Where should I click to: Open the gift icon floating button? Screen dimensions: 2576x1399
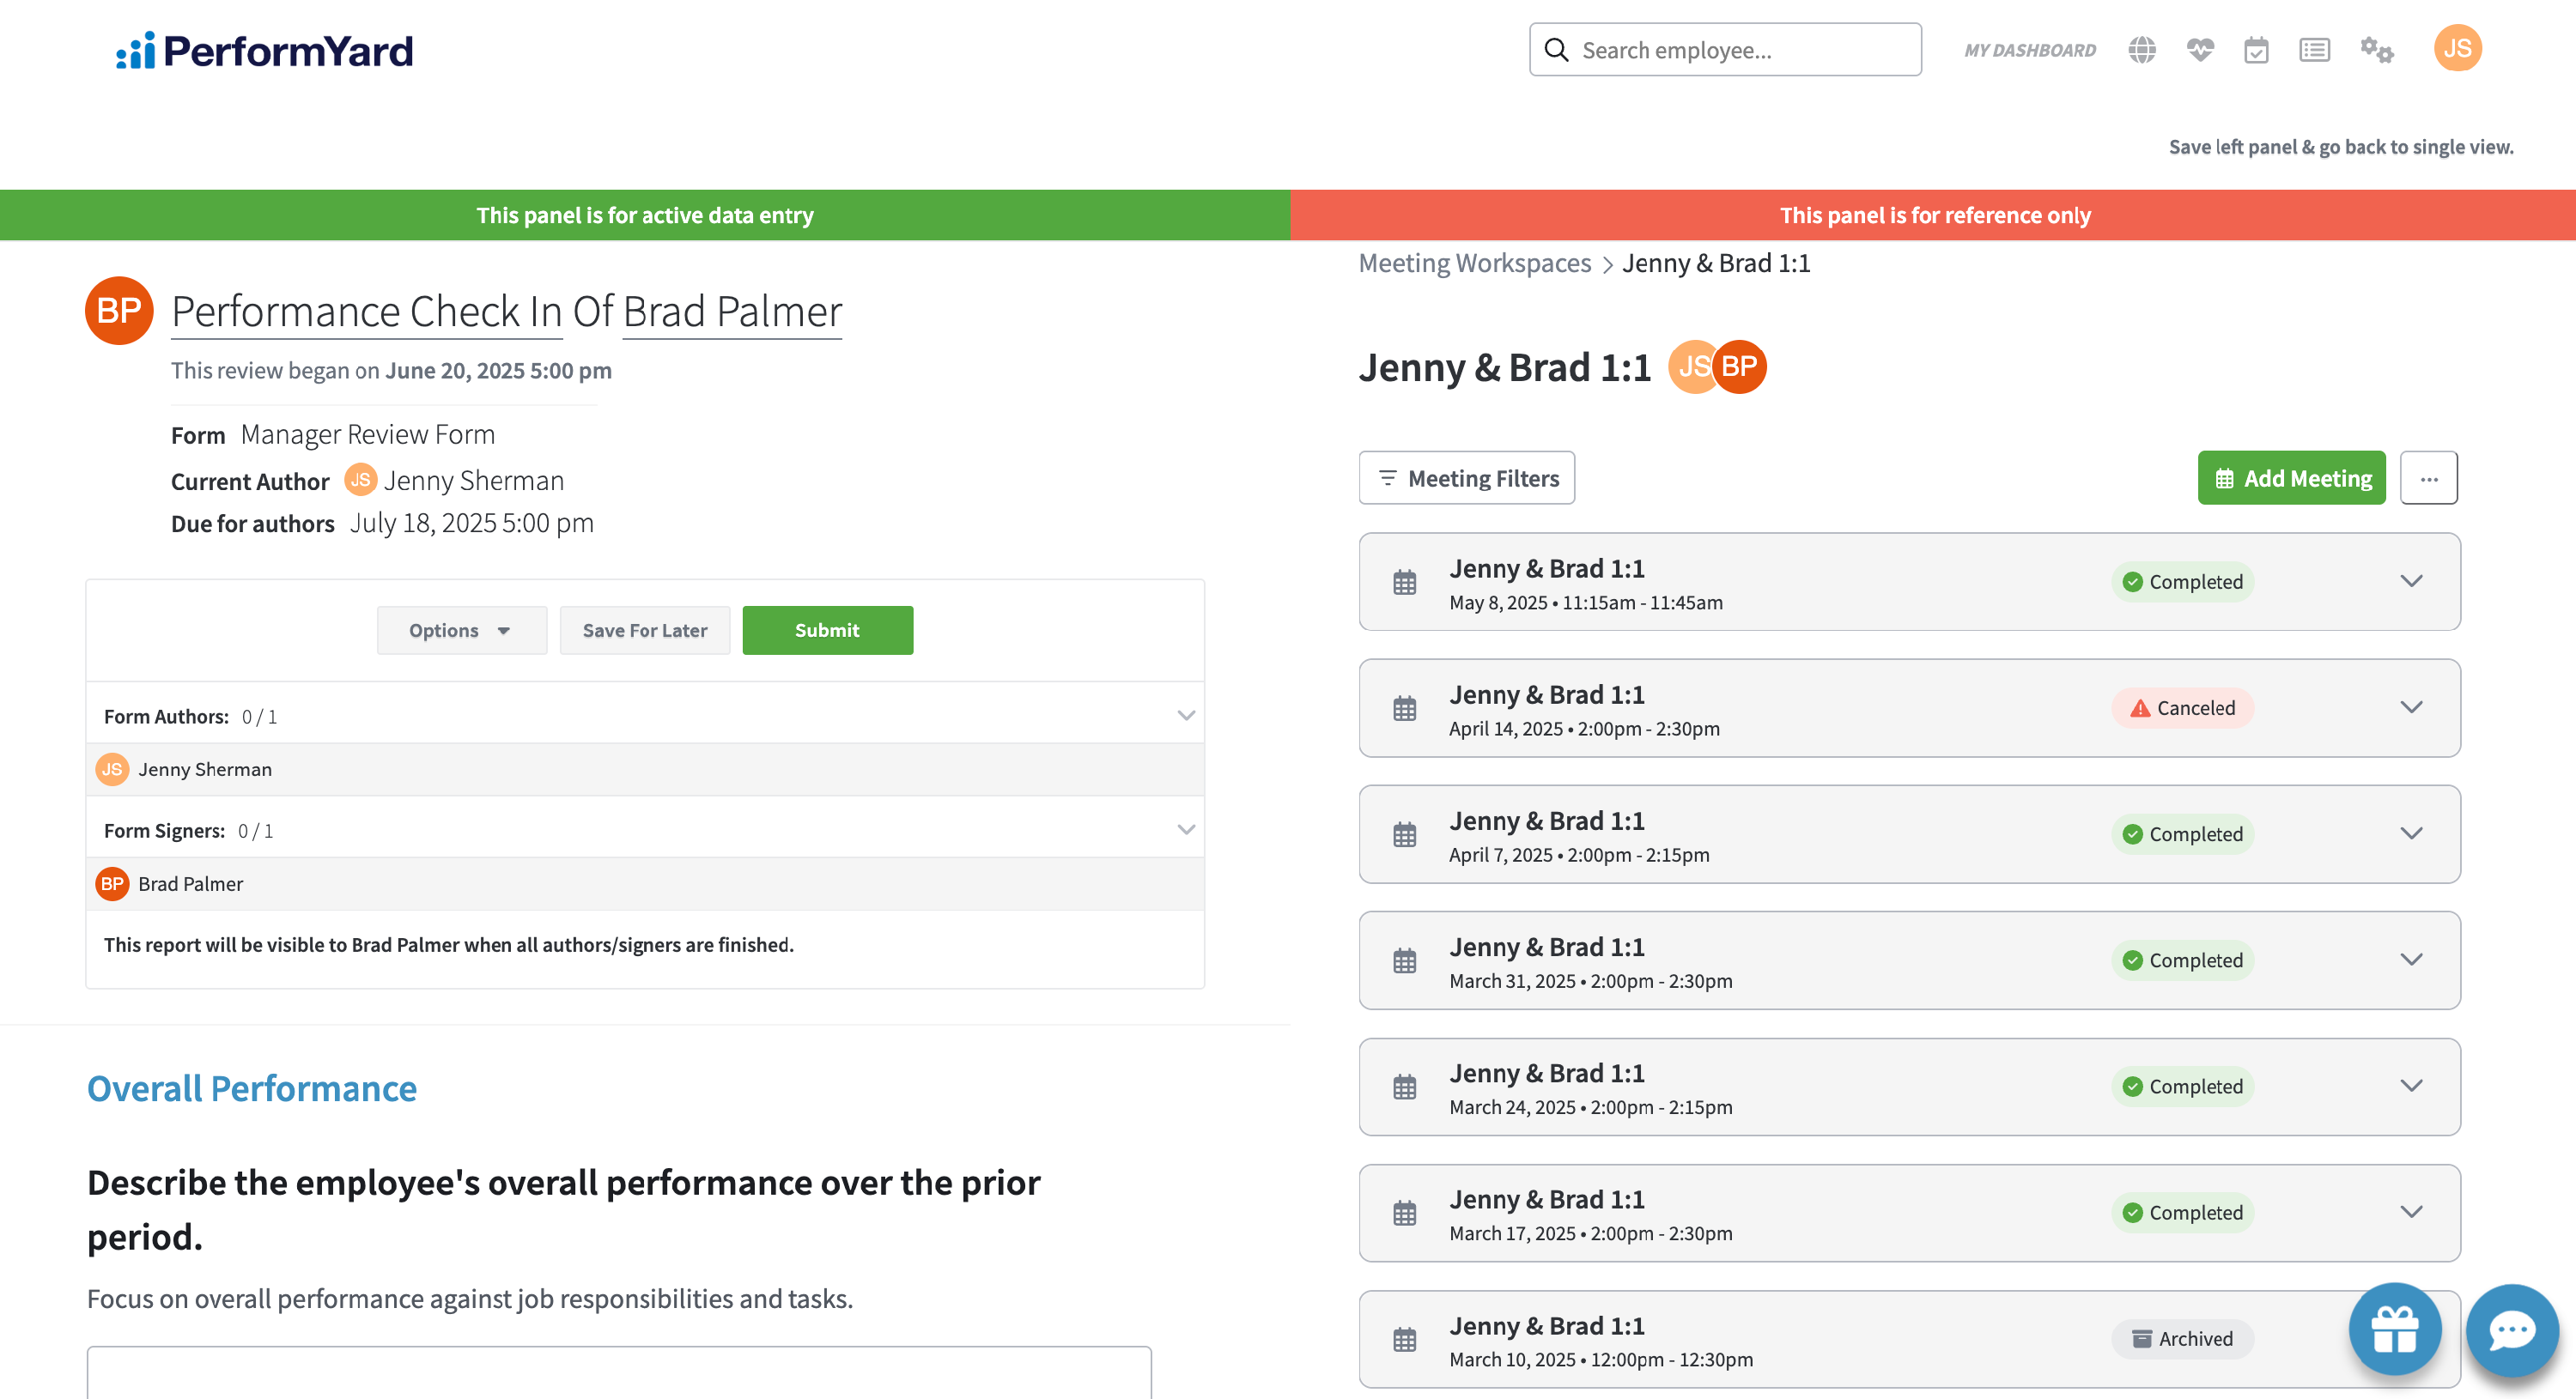pos(2394,1329)
